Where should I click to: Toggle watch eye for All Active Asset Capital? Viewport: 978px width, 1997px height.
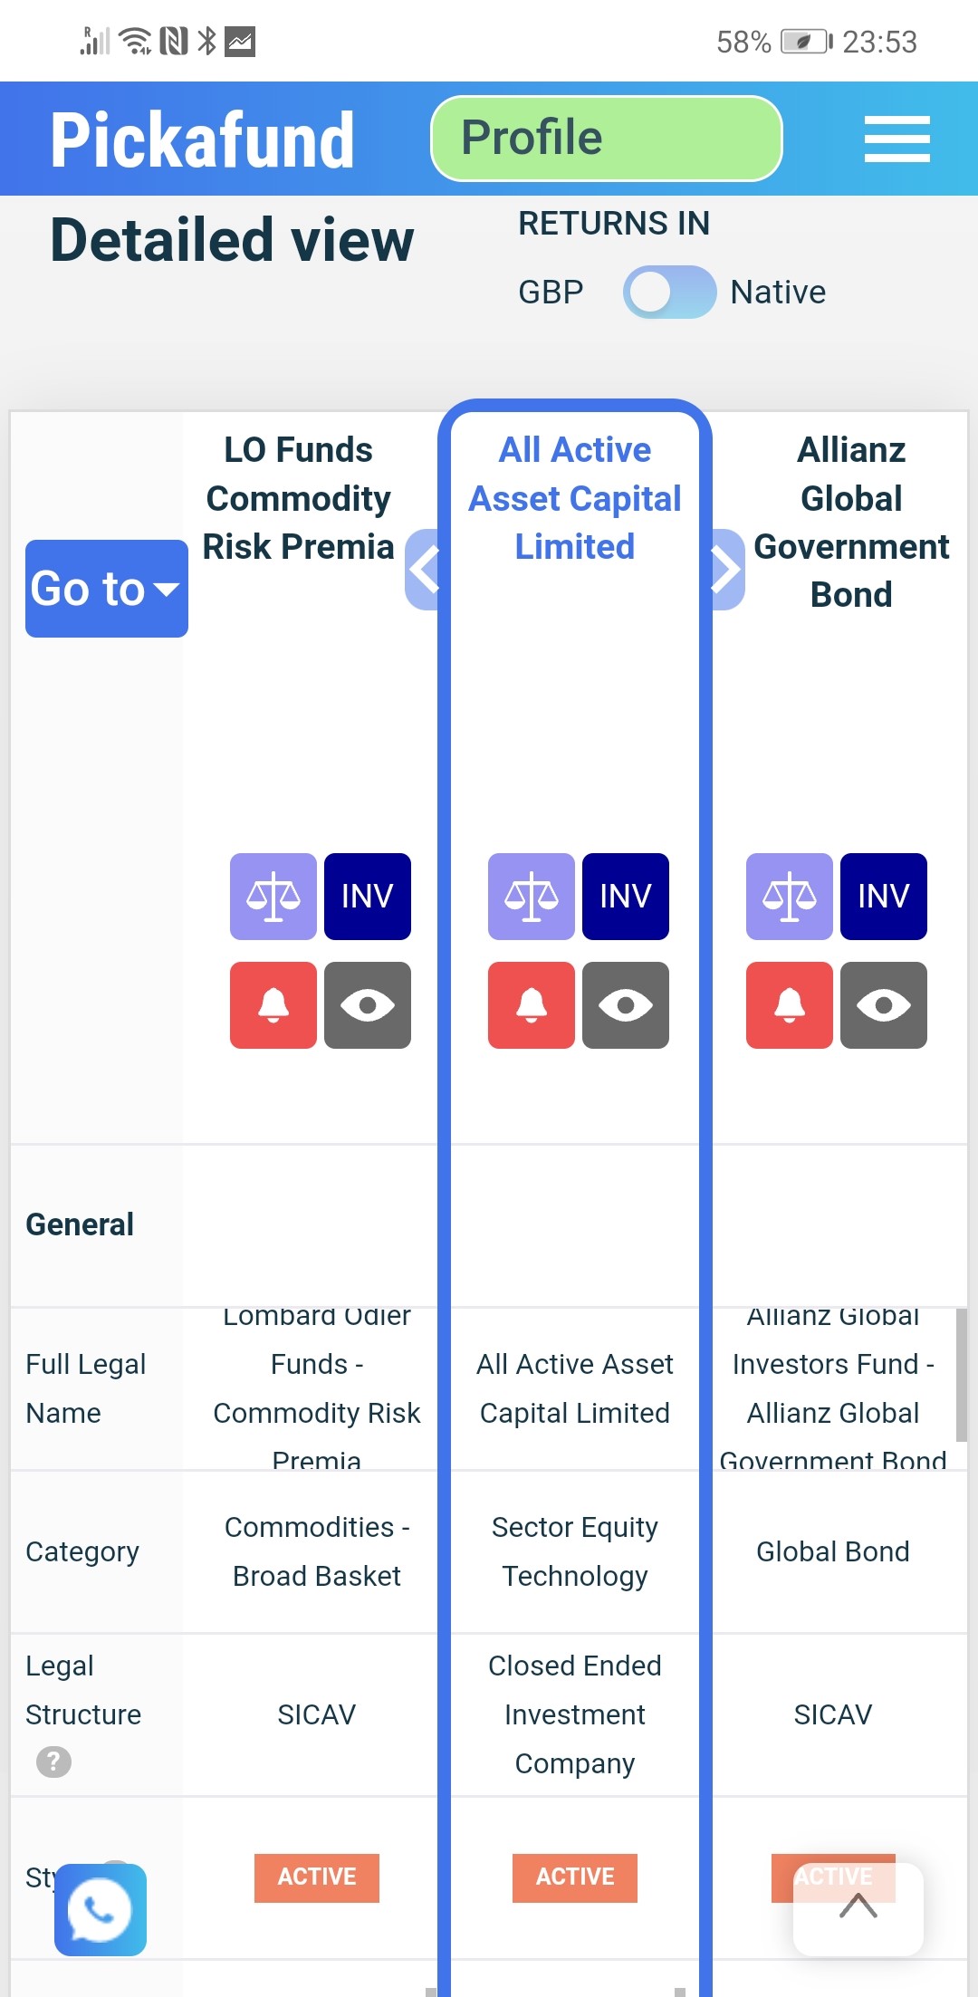click(x=625, y=1005)
